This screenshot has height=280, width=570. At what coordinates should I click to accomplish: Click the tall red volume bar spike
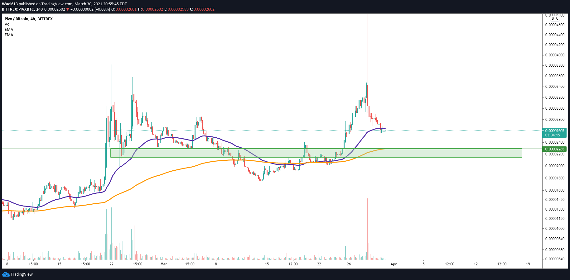point(368,229)
